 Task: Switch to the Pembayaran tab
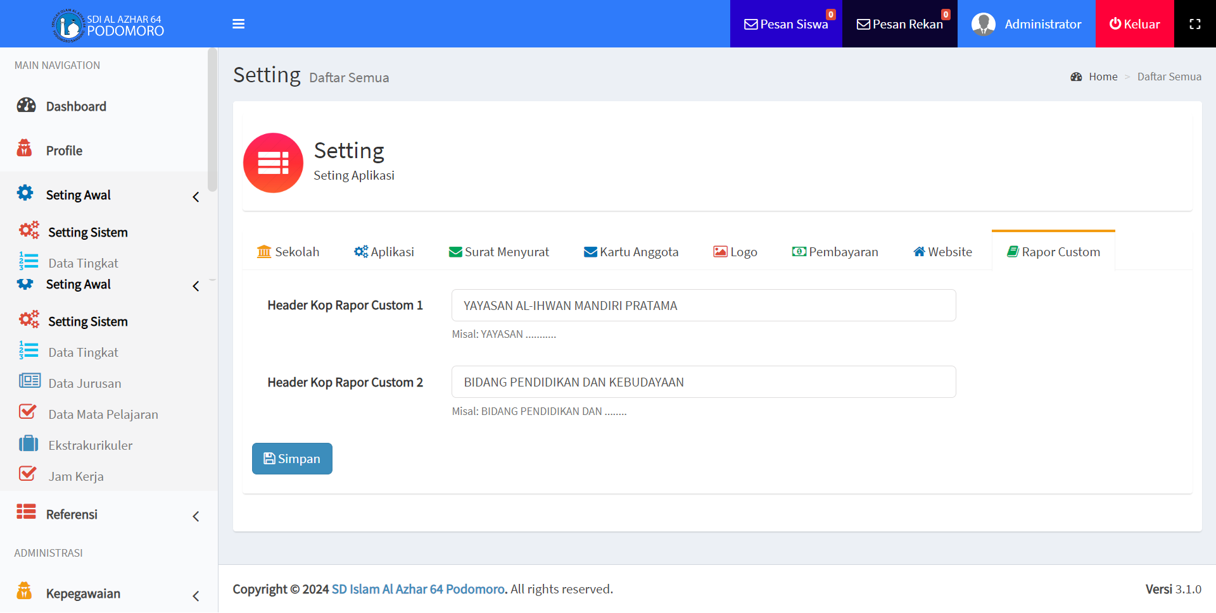[835, 252]
